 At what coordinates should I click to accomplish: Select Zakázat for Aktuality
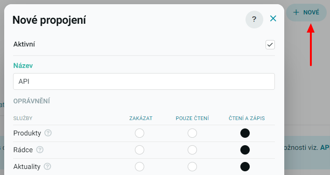(140, 167)
